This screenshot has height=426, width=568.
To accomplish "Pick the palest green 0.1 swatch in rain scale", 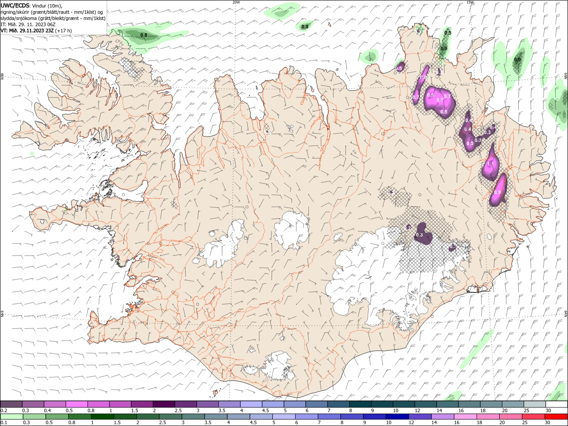I will 12,417.
